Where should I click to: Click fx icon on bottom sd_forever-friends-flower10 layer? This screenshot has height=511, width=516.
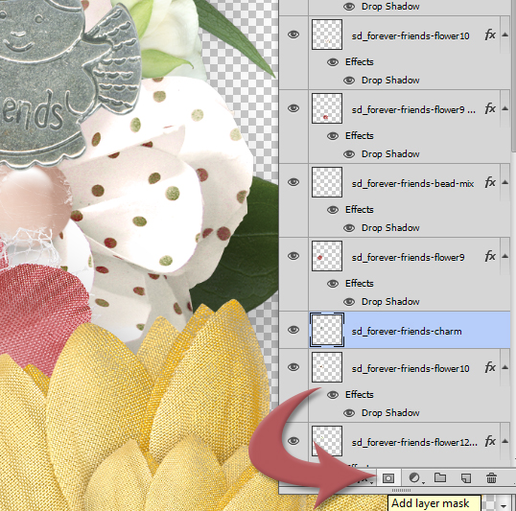(490, 367)
